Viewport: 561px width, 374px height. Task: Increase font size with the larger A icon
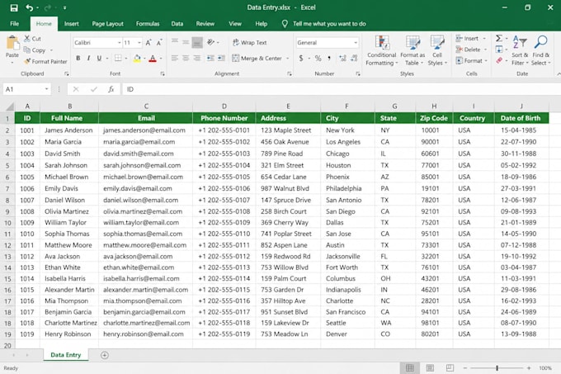pos(148,43)
